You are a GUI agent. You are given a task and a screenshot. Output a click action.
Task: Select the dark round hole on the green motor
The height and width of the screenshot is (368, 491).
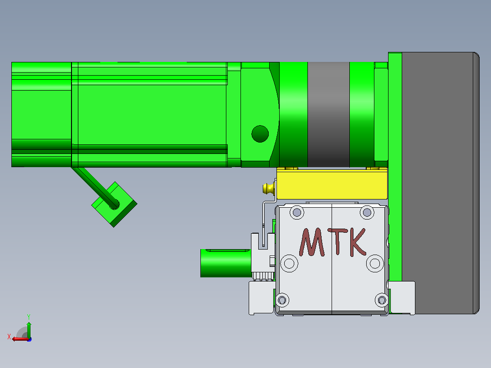tap(260, 134)
